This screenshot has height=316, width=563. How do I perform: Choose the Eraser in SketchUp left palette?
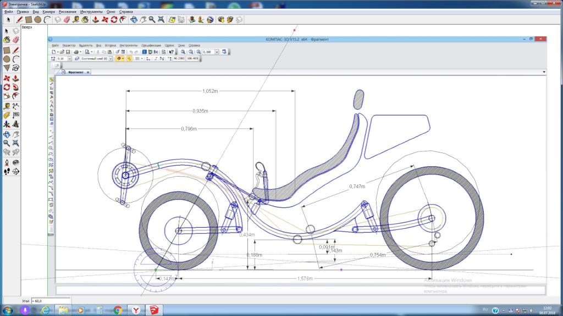coord(15,39)
